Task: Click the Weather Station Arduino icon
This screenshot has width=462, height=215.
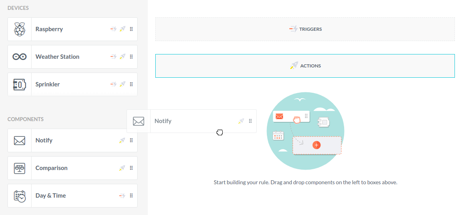Action: [19, 57]
